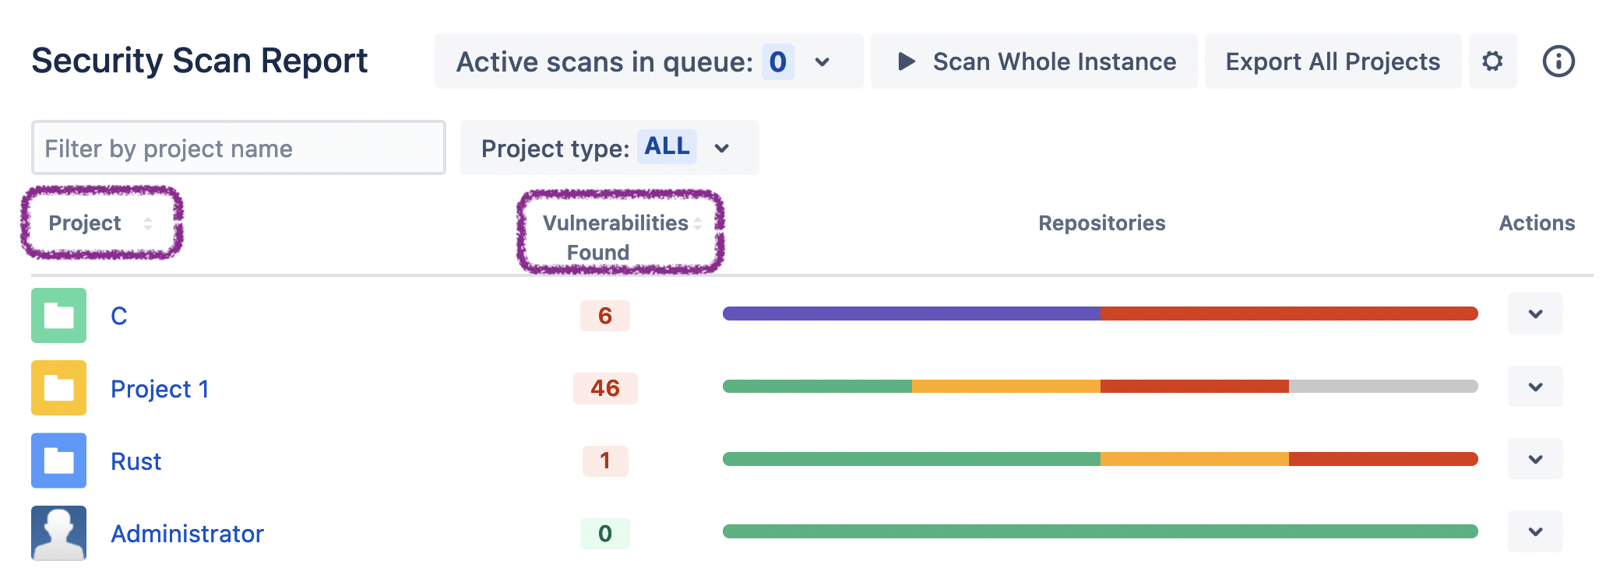Expand actions for the Administrator row
This screenshot has width=1606, height=571.
tap(1535, 532)
